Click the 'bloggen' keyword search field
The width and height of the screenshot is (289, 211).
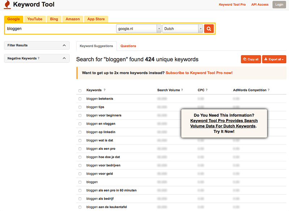[61, 29]
